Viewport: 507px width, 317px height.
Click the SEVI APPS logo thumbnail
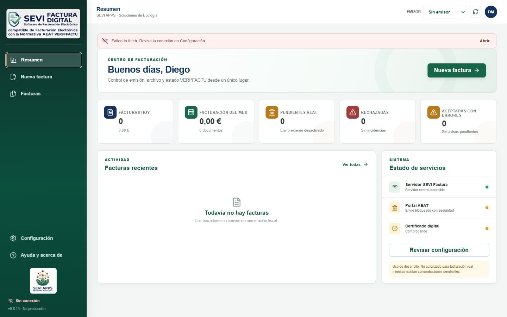pos(43,281)
